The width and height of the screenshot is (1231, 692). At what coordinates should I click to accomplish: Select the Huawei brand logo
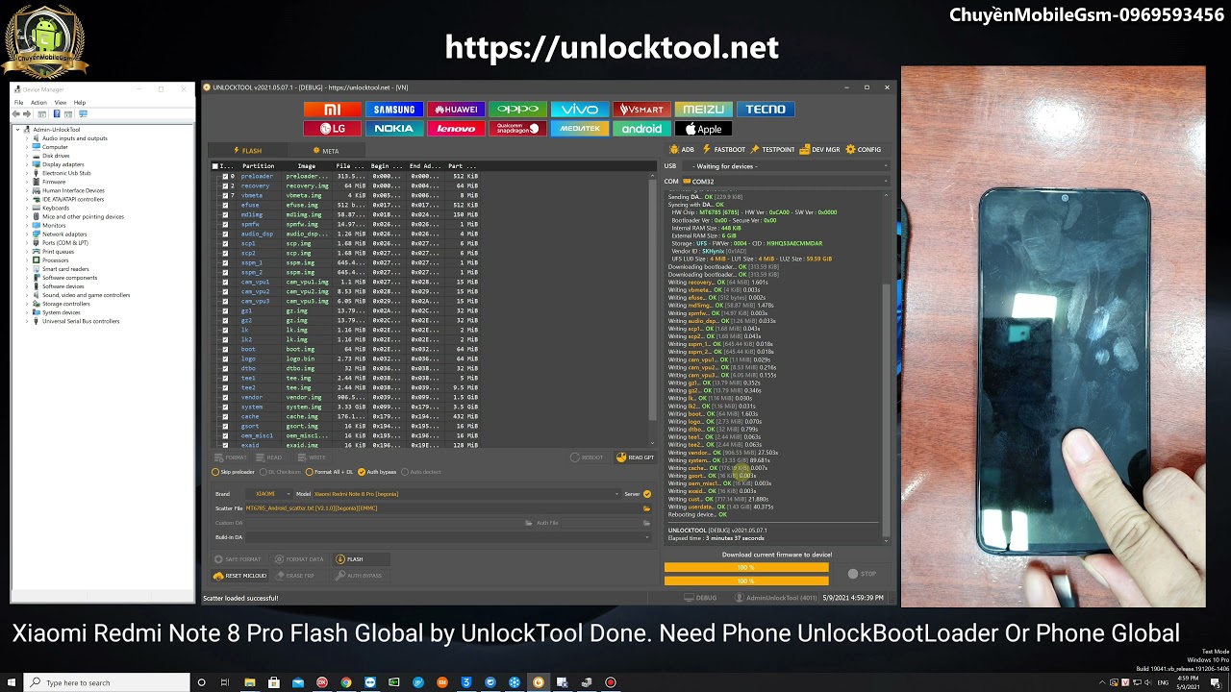coord(456,110)
